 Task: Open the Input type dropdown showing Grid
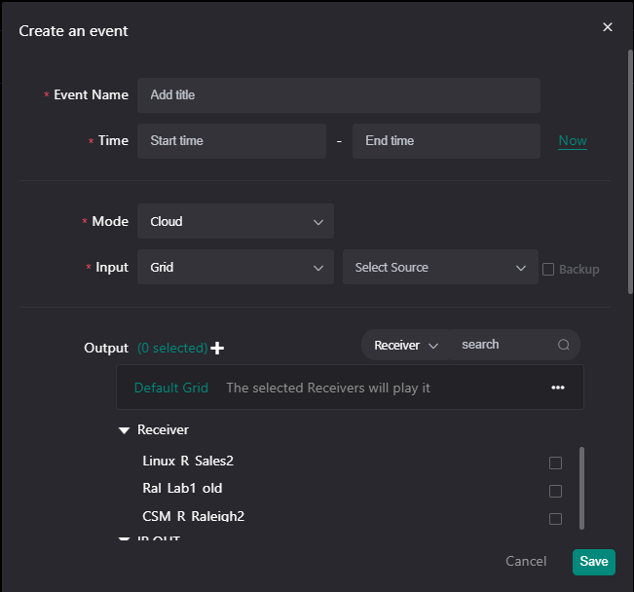tap(236, 268)
